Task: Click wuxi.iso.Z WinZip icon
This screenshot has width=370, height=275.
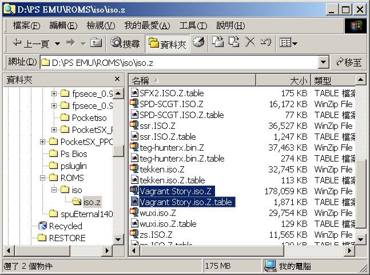Action: coord(134,212)
